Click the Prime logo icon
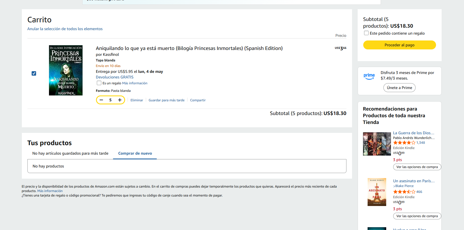 pyautogui.click(x=369, y=76)
